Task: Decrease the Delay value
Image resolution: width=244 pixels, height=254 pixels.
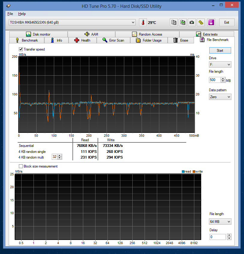Action: pyautogui.click(x=229, y=238)
